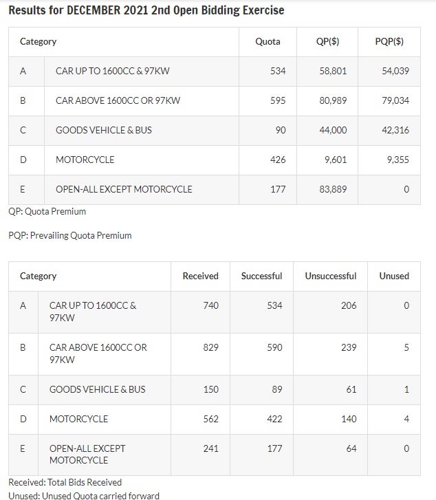Click the Quota column header
436x500 pixels.
point(268,41)
